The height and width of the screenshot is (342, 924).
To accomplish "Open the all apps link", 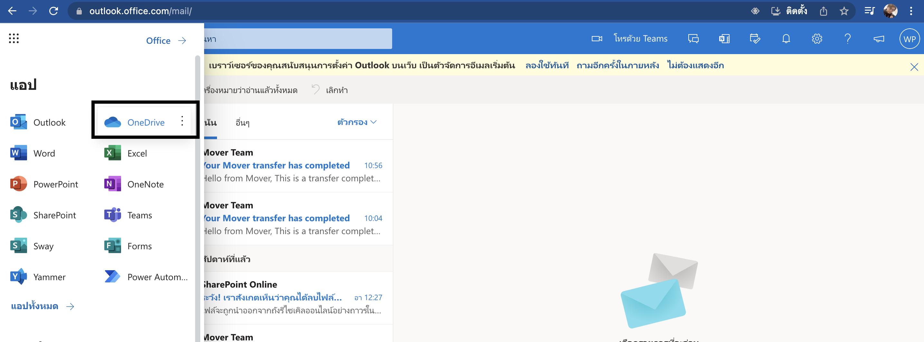I will click(x=42, y=306).
